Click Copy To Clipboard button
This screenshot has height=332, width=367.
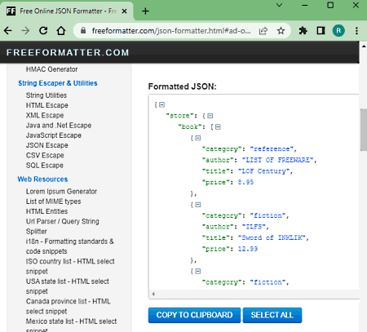194,315
